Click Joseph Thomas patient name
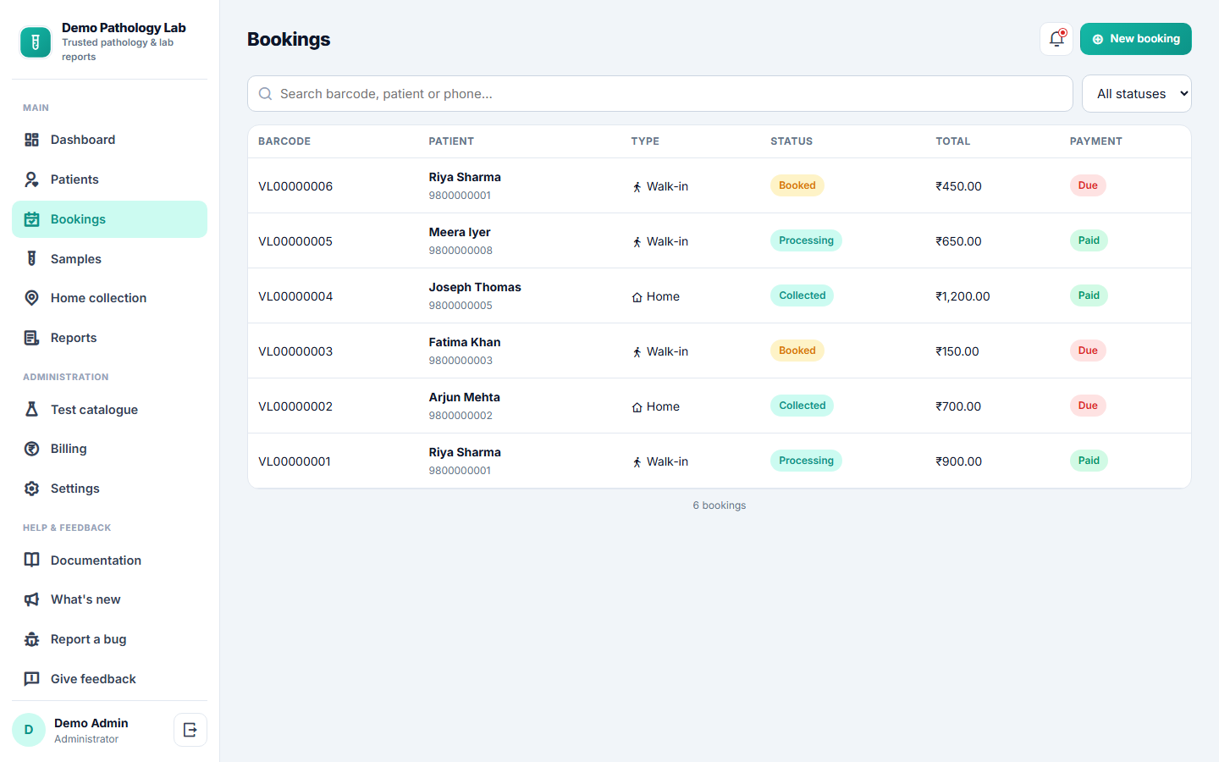The height and width of the screenshot is (762, 1219). pos(475,287)
